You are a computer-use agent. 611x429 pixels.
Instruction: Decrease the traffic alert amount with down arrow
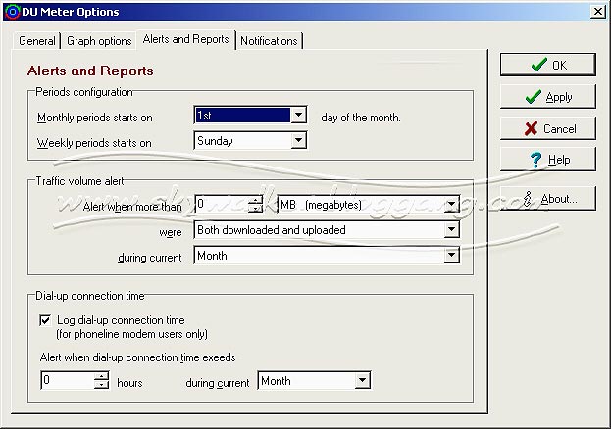[256, 209]
